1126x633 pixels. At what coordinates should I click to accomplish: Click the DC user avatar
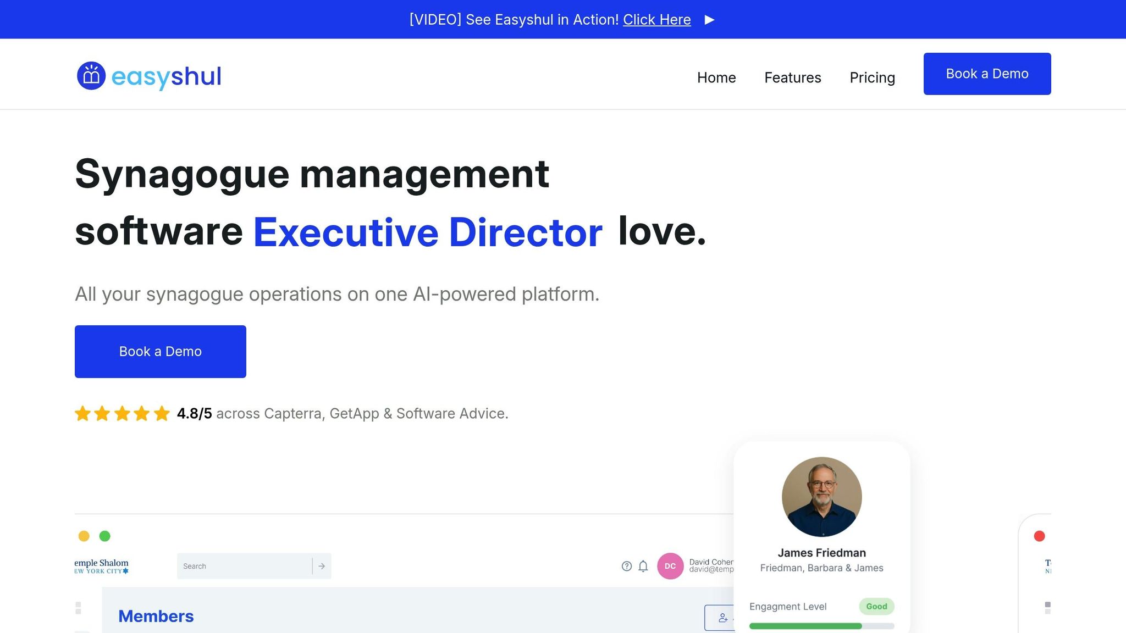[x=670, y=566]
